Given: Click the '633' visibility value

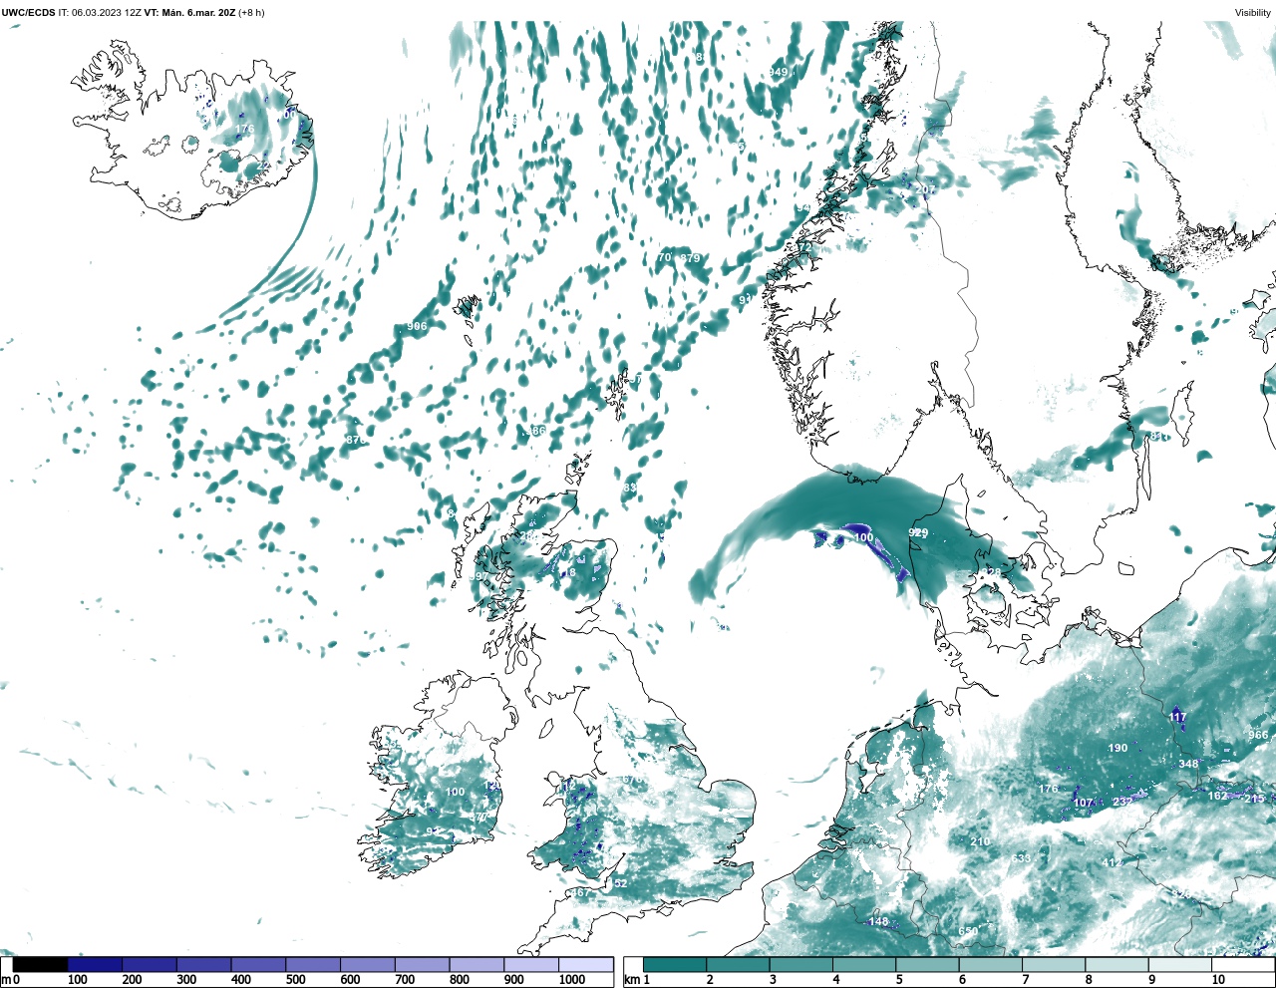Looking at the screenshot, I should coord(1021,858).
